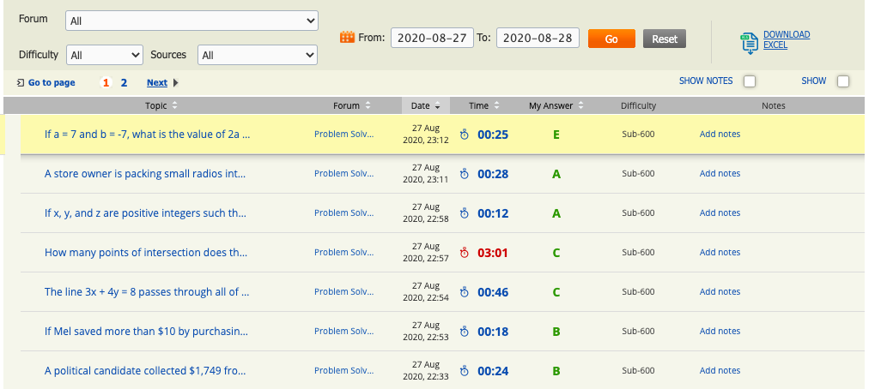The width and height of the screenshot is (881, 389).
Task: Open the Forum dropdown
Action: pos(191,21)
